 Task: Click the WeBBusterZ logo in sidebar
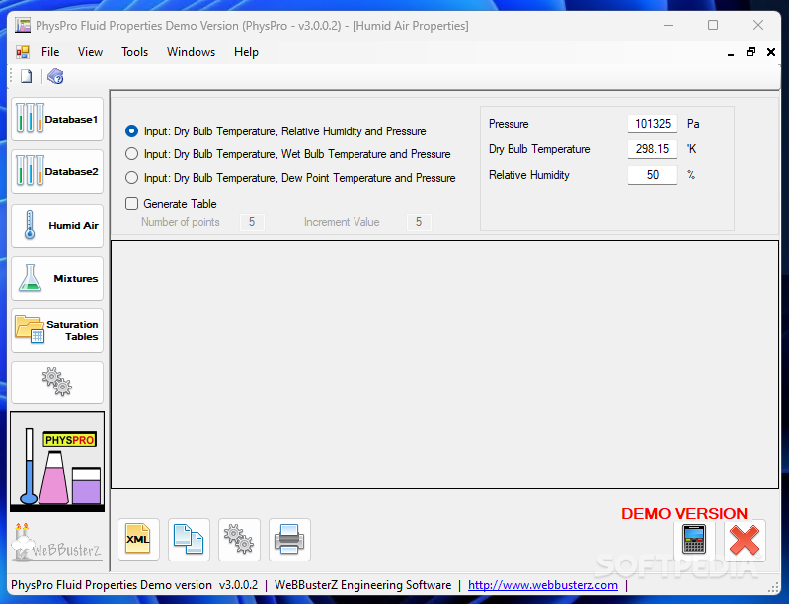(x=57, y=543)
